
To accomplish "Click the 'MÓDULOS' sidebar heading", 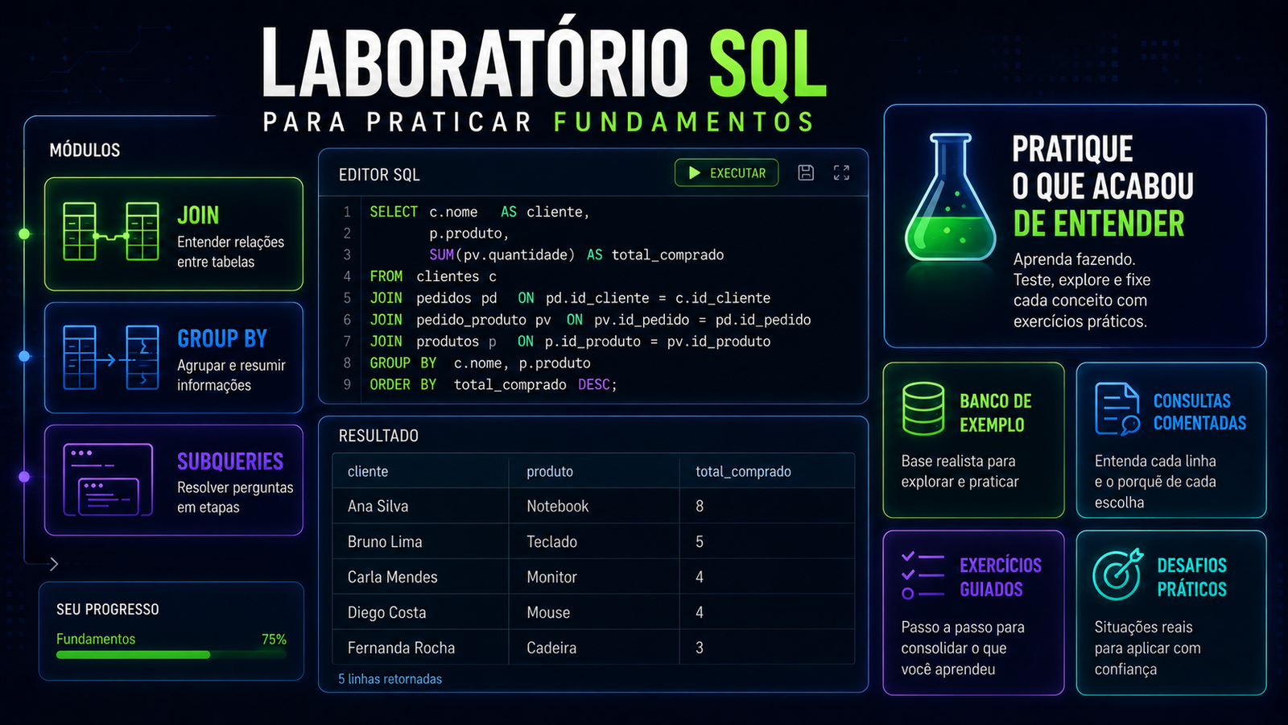I will (x=85, y=150).
